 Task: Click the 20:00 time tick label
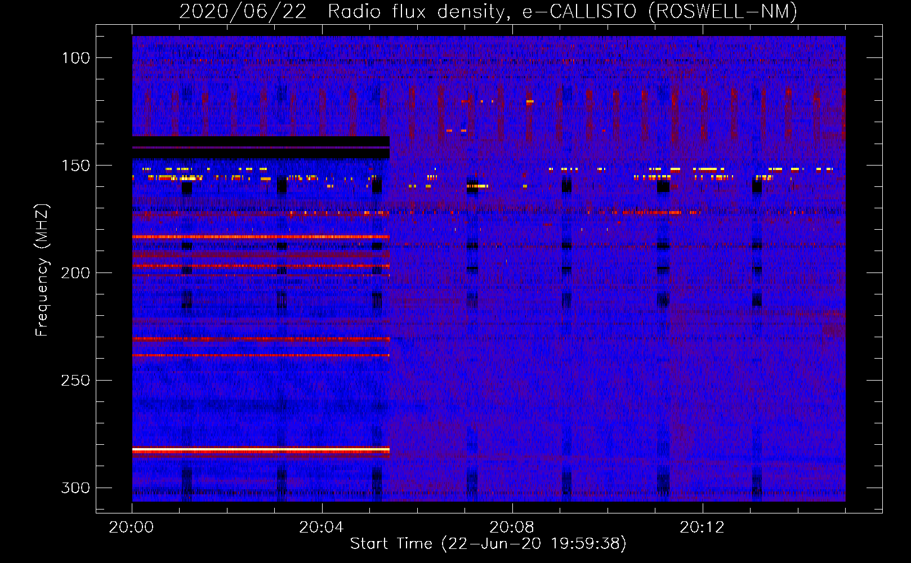(x=132, y=528)
